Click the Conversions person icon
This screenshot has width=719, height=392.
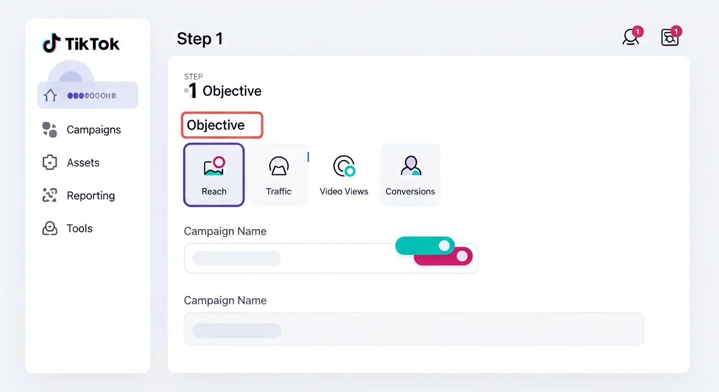pyautogui.click(x=410, y=166)
